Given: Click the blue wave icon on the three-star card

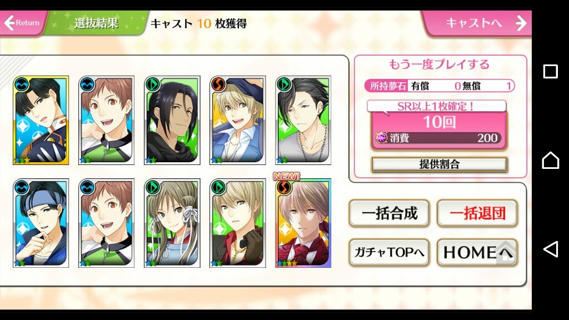Looking at the screenshot, I should (x=22, y=84).
